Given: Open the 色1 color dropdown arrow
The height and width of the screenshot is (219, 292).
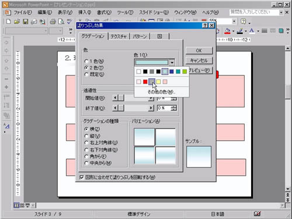Looking at the screenshot, I should (x=172, y=62).
